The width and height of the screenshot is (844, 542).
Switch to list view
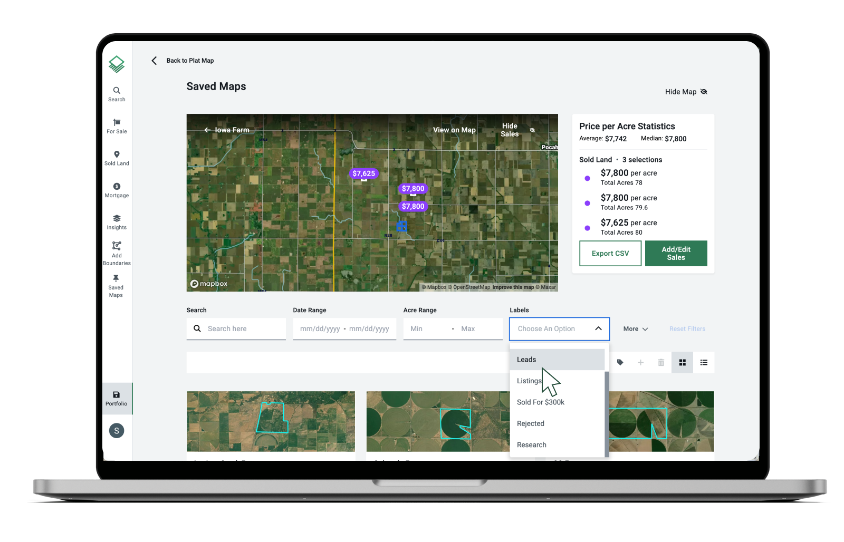click(704, 362)
